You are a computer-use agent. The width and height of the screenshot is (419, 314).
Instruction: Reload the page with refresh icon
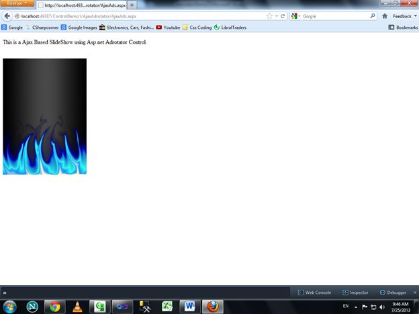(283, 16)
